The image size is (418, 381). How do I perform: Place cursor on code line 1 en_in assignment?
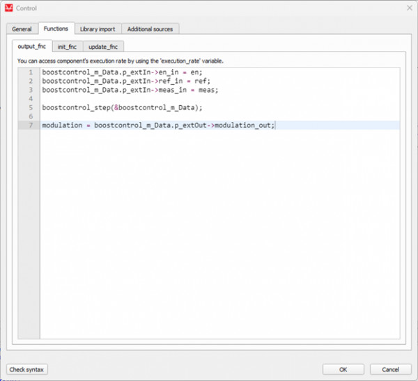tap(122, 72)
